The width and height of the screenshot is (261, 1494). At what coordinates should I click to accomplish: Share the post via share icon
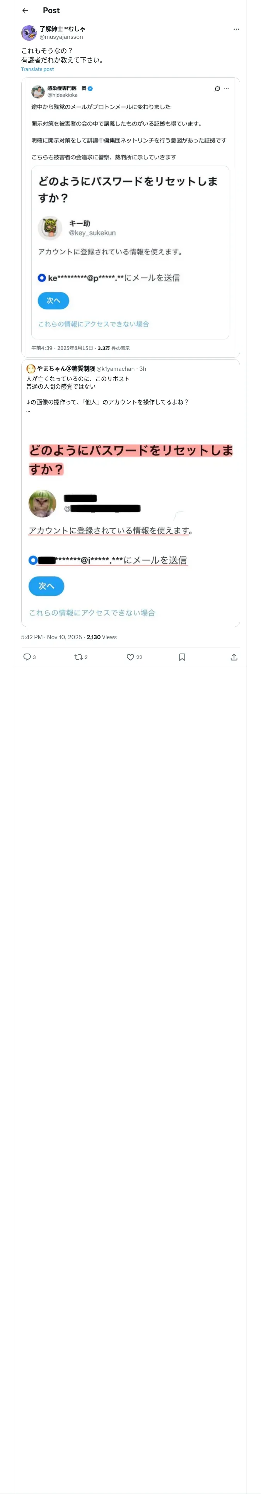coord(234,657)
